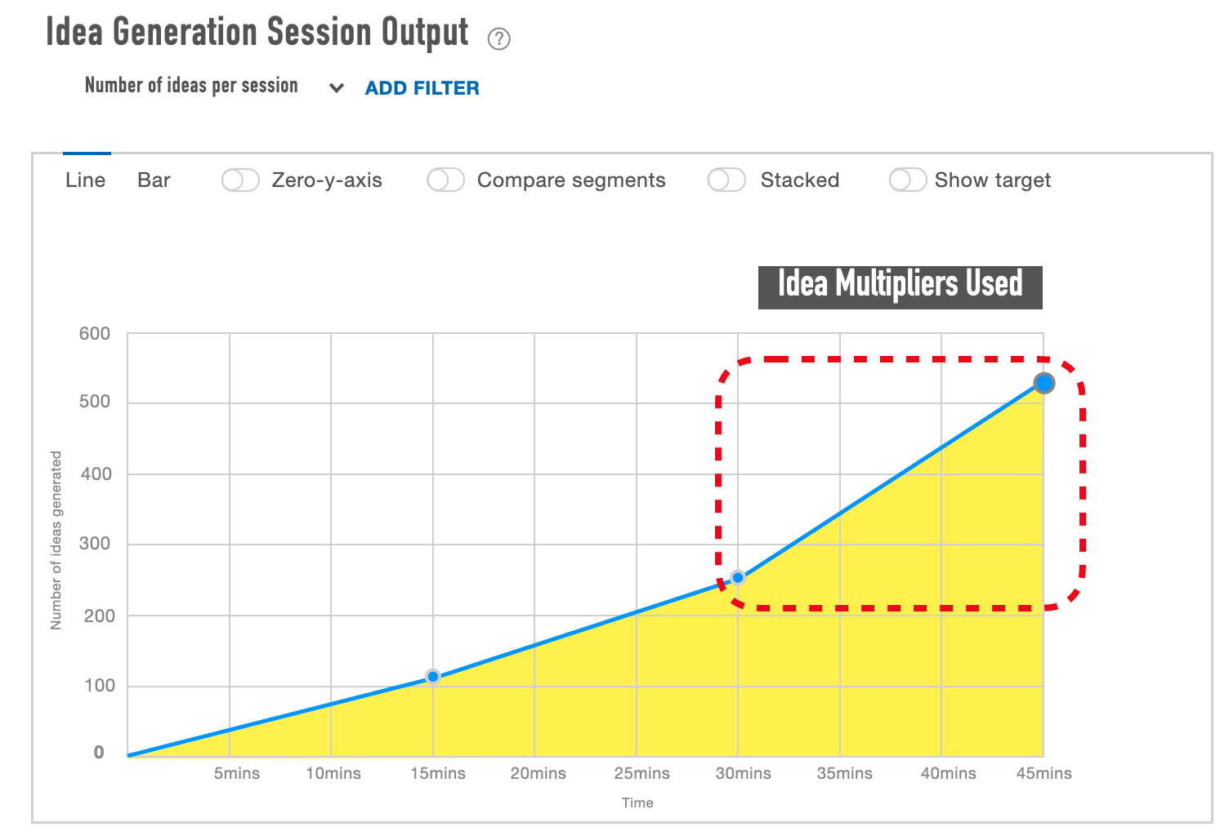Click the 600 y-axis label
1229x836 pixels.
coord(95,334)
